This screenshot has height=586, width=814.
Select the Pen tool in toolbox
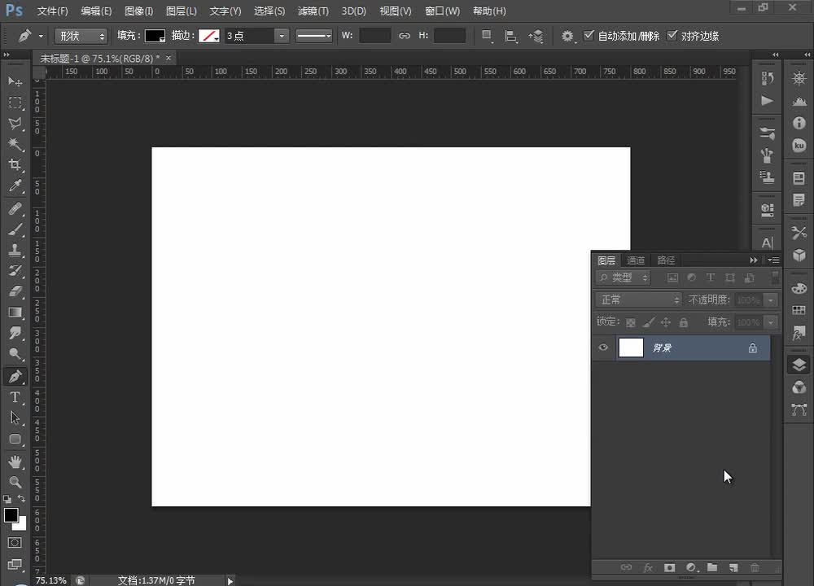[15, 376]
